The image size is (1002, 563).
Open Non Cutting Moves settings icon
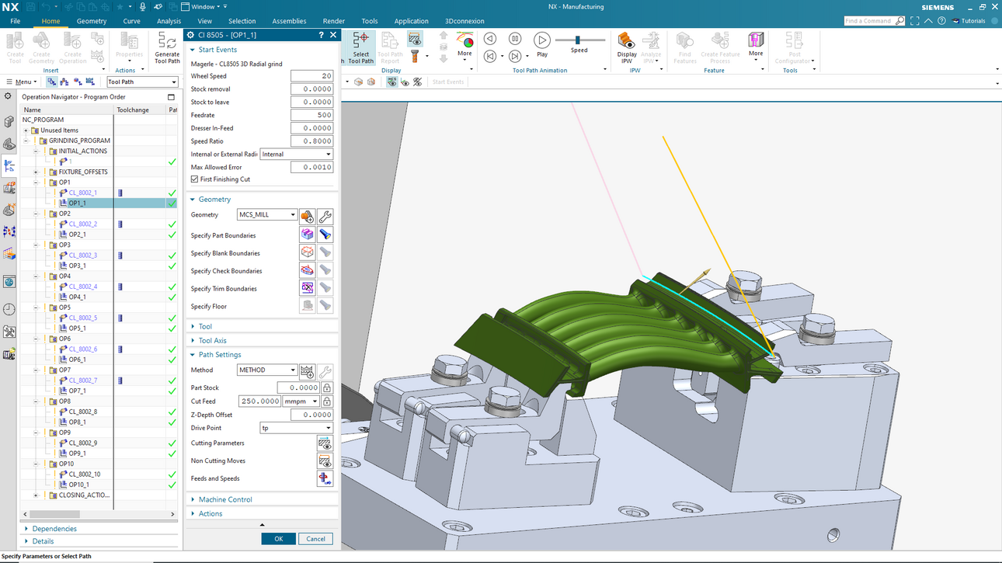click(x=325, y=461)
